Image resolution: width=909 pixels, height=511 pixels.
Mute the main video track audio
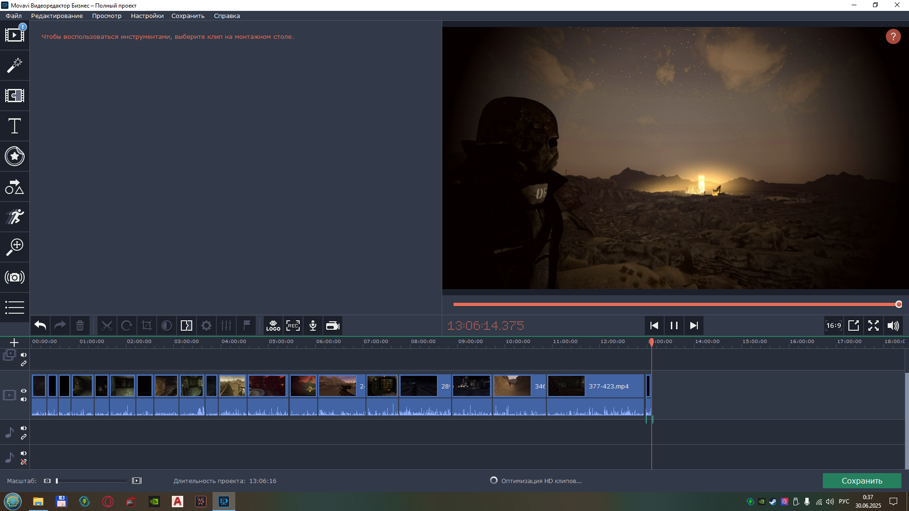24,399
